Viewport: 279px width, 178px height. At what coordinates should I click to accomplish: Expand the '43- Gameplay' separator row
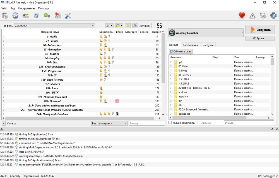point(4,49)
